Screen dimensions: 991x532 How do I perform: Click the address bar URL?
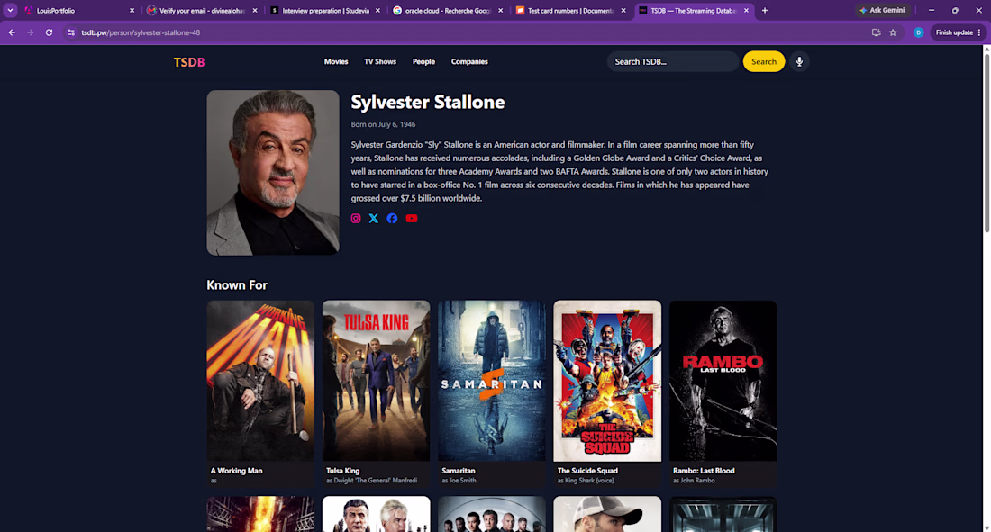click(141, 32)
